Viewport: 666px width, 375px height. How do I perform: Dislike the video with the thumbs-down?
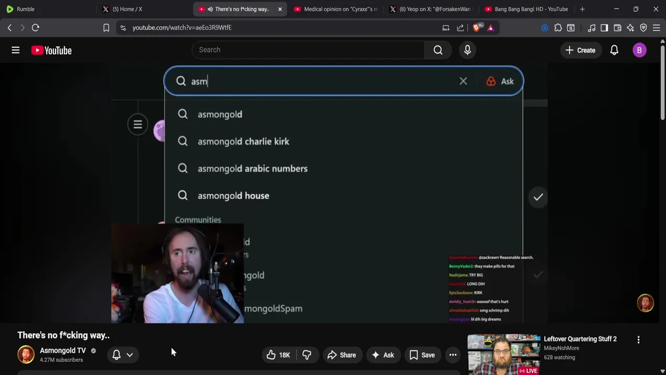[x=306, y=355]
